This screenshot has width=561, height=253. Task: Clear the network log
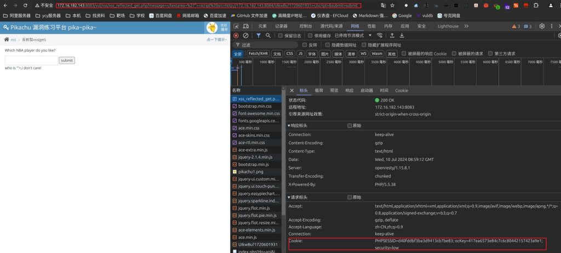tap(246, 36)
